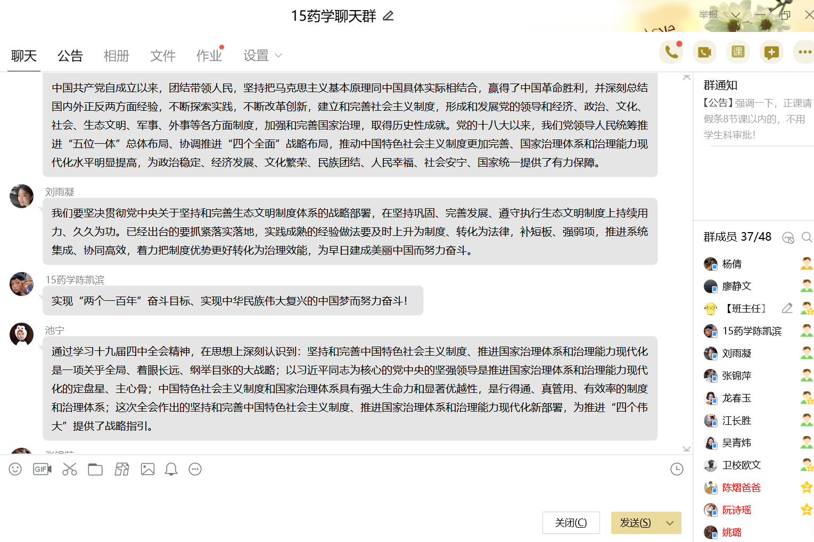Switch to the 公告 tab

click(x=70, y=56)
